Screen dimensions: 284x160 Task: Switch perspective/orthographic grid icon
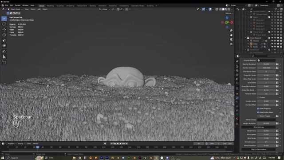(231, 44)
